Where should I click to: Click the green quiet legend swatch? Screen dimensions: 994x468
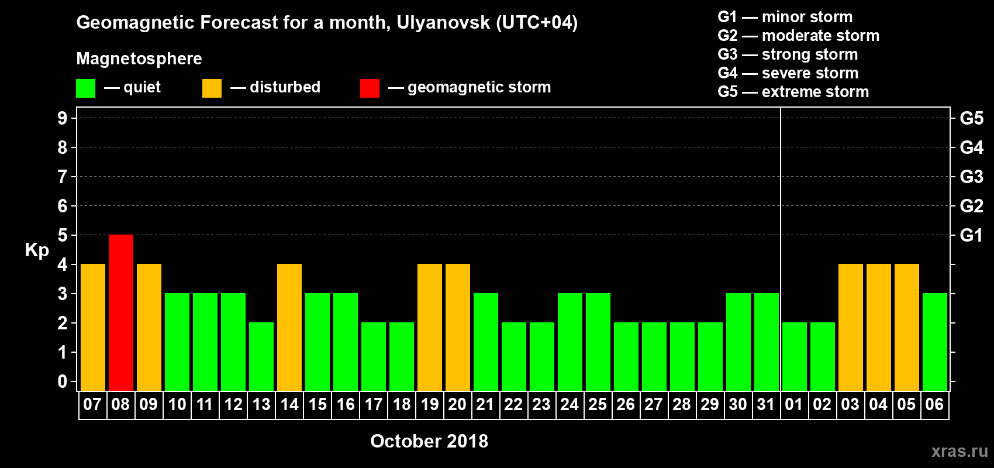pos(85,88)
